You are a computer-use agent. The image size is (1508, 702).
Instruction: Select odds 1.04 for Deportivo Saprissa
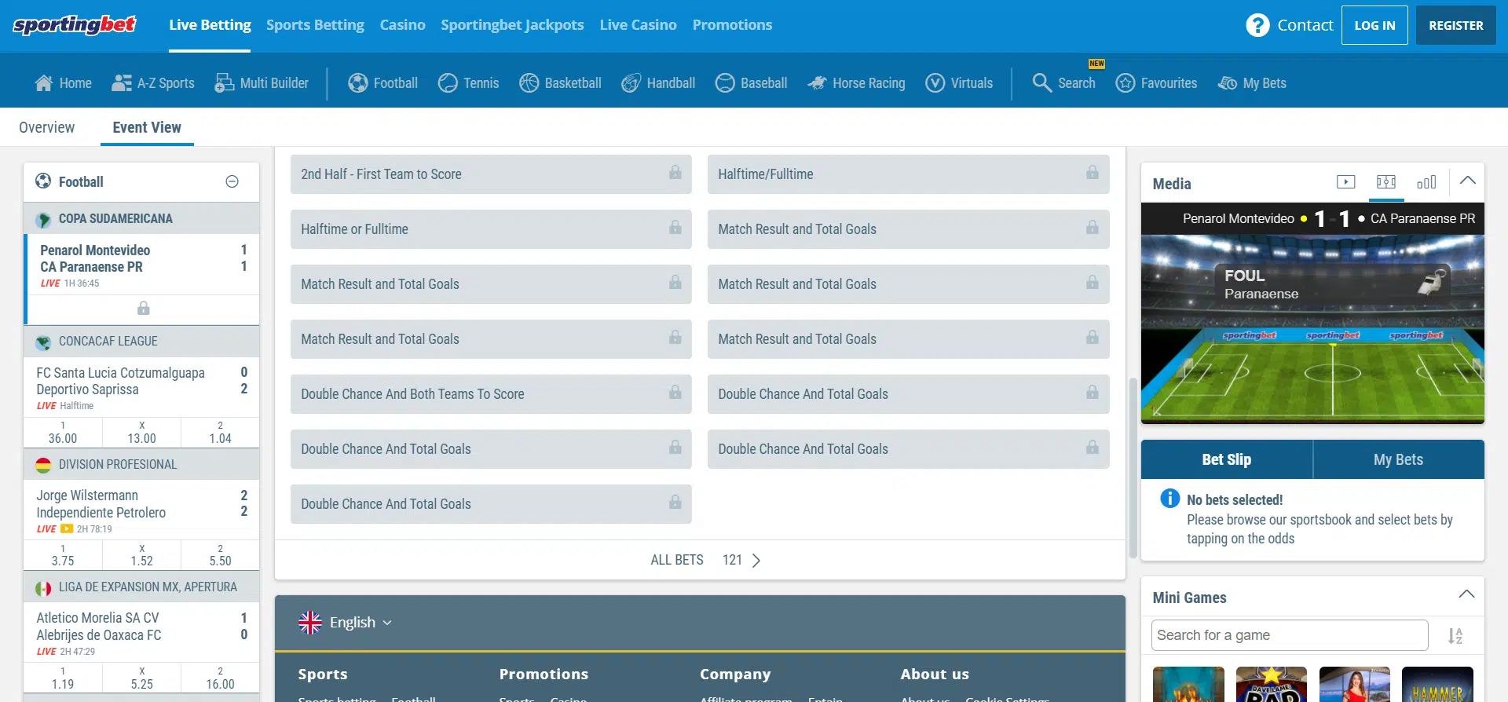pyautogui.click(x=220, y=433)
